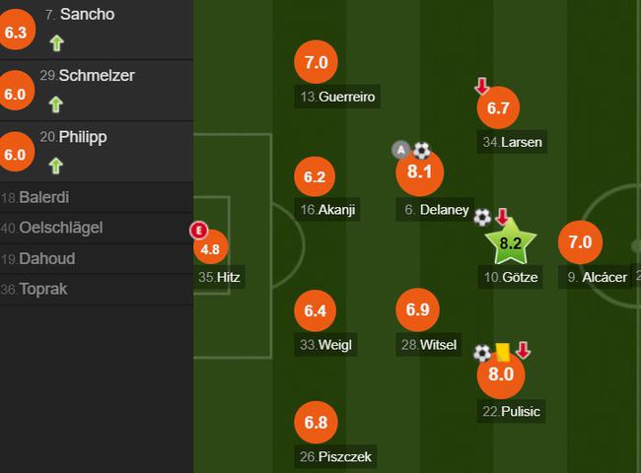
Task: Click Witsel's 6.9 rating circle
Action: pos(417,309)
